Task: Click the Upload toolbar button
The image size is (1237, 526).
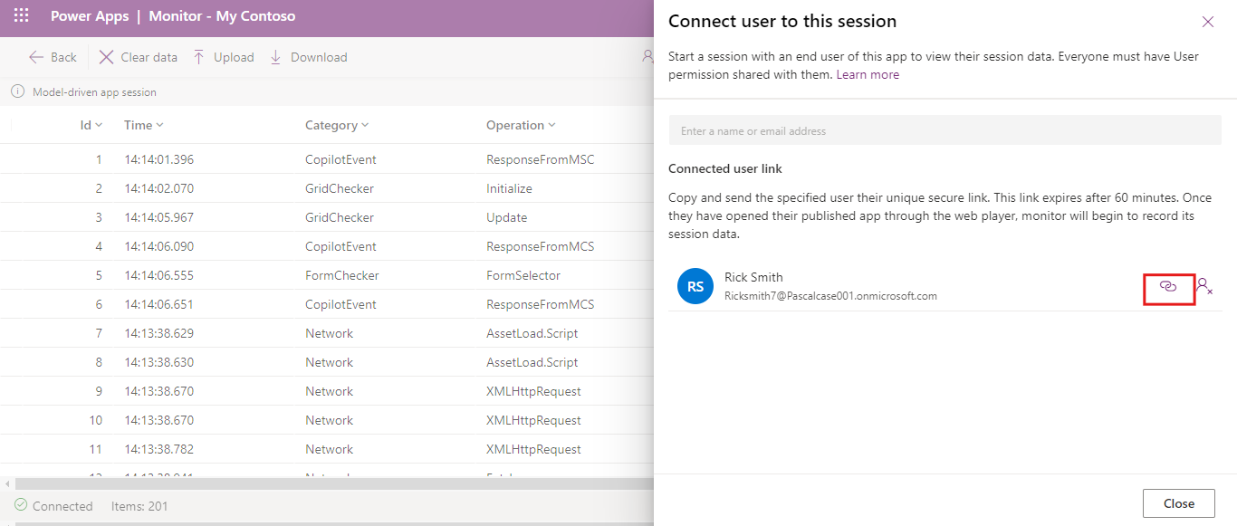Action: [x=223, y=57]
